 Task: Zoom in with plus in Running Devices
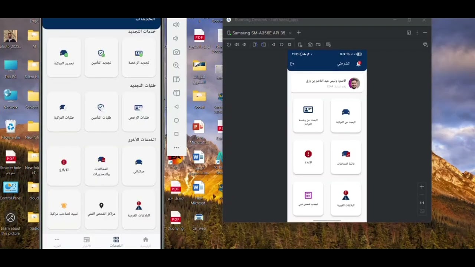tap(422, 187)
